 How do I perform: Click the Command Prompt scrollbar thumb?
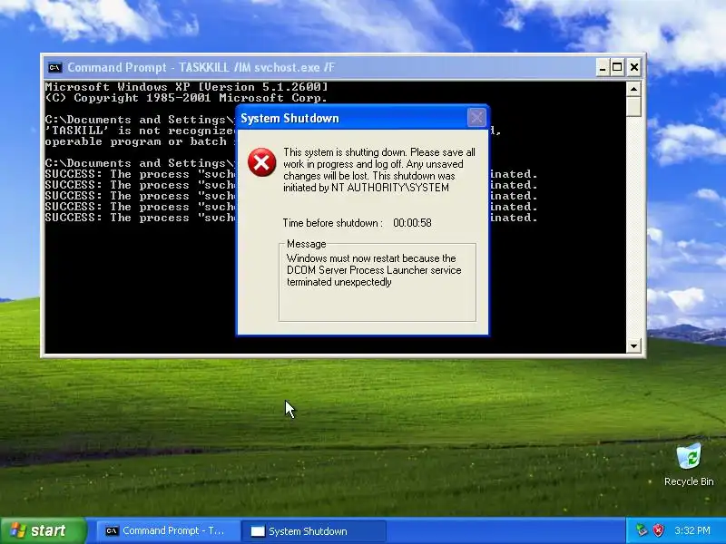pos(633,106)
